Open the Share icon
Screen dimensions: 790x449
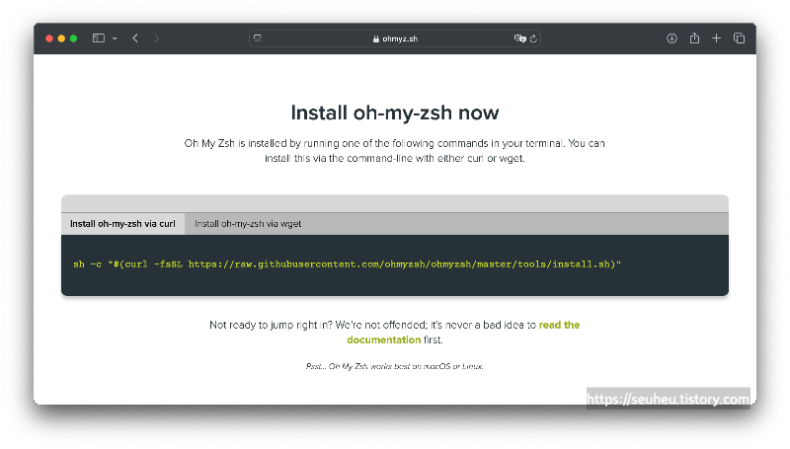tap(694, 37)
